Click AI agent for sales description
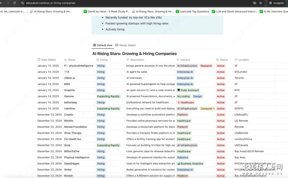Image resolution: width=288 pixels, height=178 pixels. (x=137, y=72)
